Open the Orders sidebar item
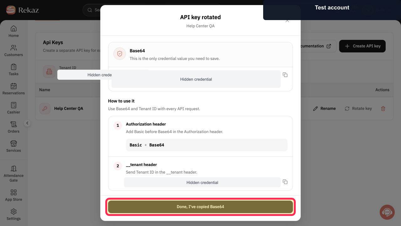Screen dimensions: 401x226 click(13, 127)
